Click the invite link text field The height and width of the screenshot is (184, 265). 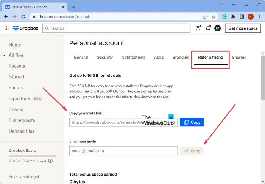coord(123,122)
